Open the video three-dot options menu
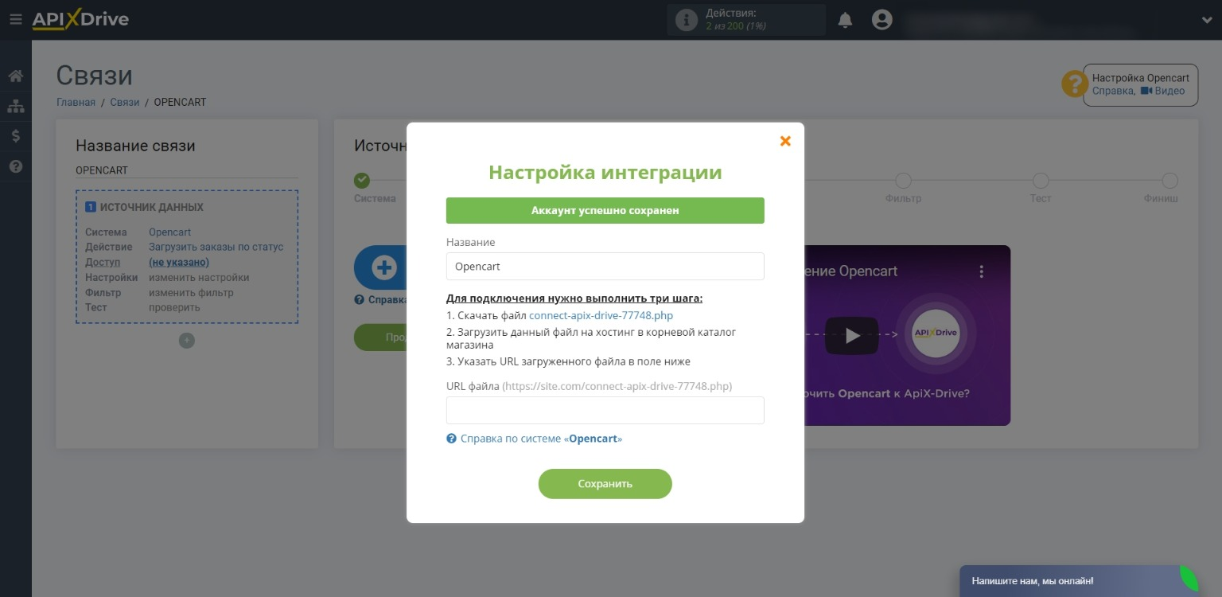Image resolution: width=1222 pixels, height=597 pixels. (982, 271)
